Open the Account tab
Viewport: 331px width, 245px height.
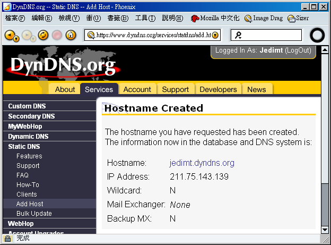pyautogui.click(x=137, y=89)
